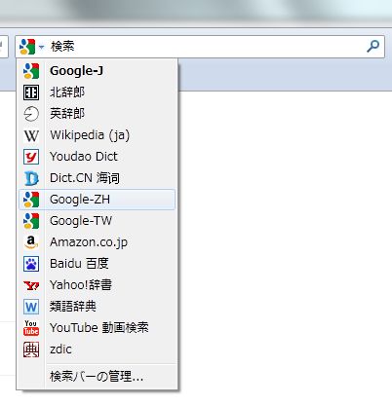Select the Youdao Dict text label
The width and height of the screenshot is (392, 405).
pos(84,157)
